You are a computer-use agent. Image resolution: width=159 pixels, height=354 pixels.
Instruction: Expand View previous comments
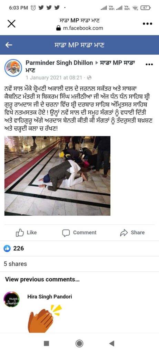click(42, 279)
